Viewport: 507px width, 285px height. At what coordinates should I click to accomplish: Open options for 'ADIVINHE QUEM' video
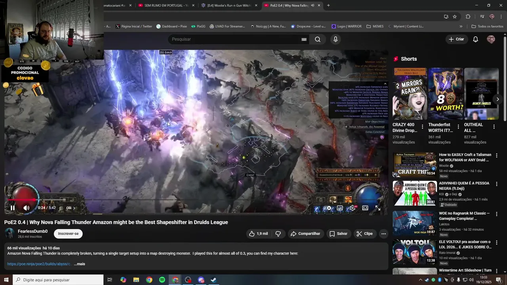click(x=496, y=184)
